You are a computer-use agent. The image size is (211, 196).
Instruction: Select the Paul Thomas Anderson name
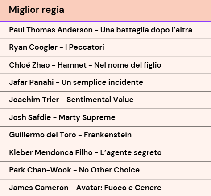point(51,30)
